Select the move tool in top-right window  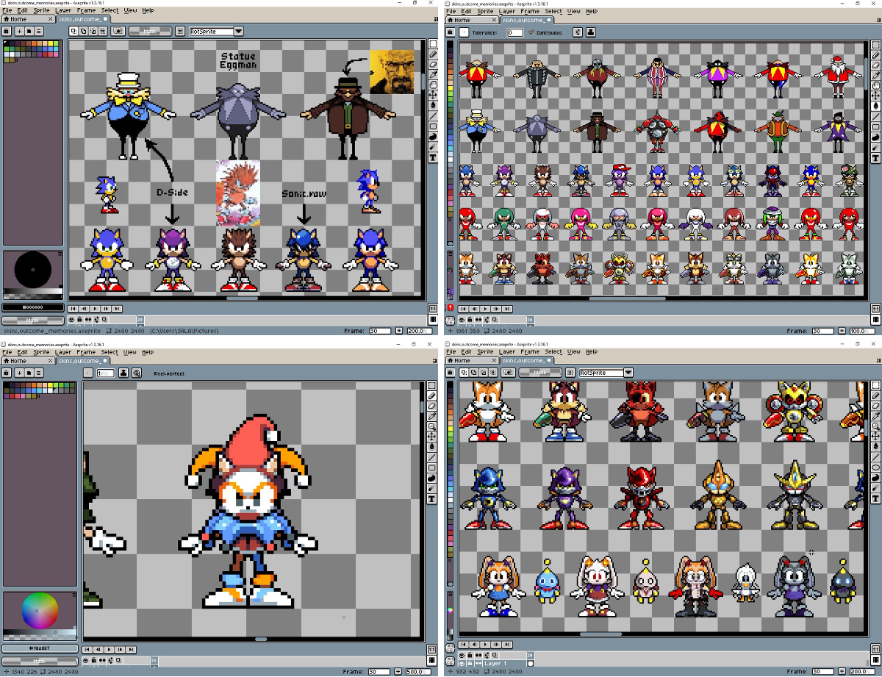[x=876, y=96]
